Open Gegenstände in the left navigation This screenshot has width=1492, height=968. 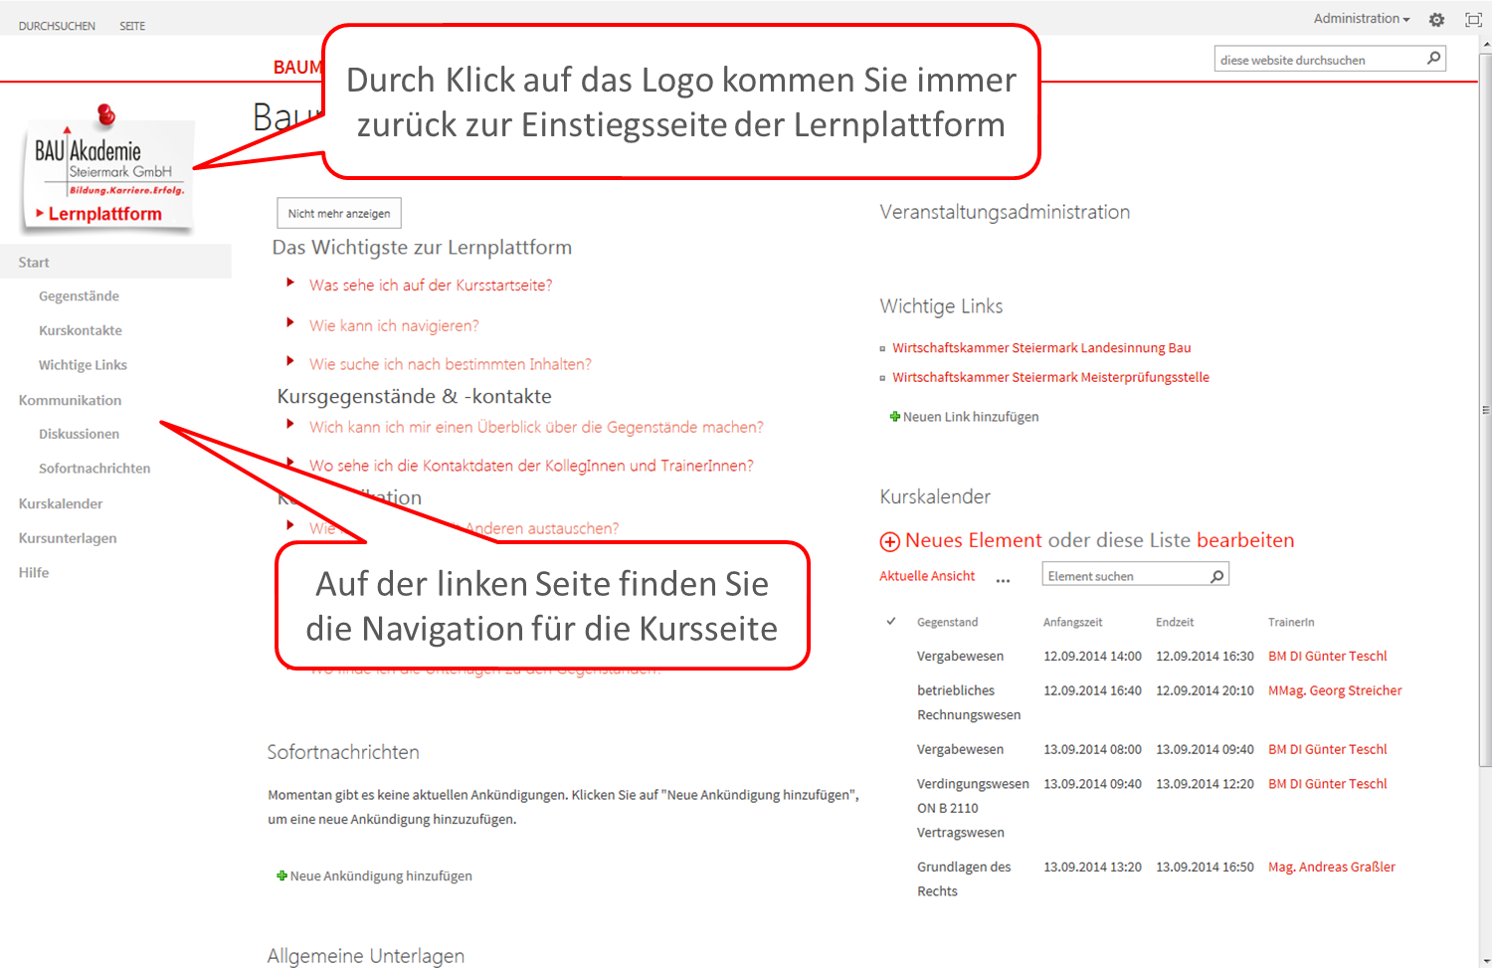pos(79,296)
